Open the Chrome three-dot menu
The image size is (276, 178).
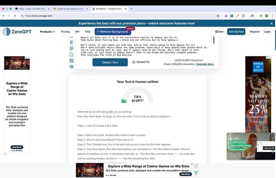click(272, 16)
